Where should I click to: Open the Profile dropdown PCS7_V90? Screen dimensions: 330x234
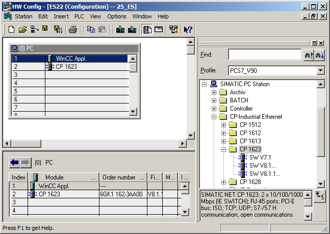click(320, 70)
